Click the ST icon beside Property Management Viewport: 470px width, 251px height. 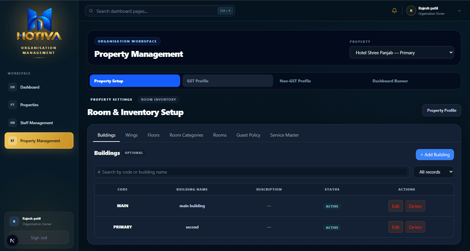12,141
